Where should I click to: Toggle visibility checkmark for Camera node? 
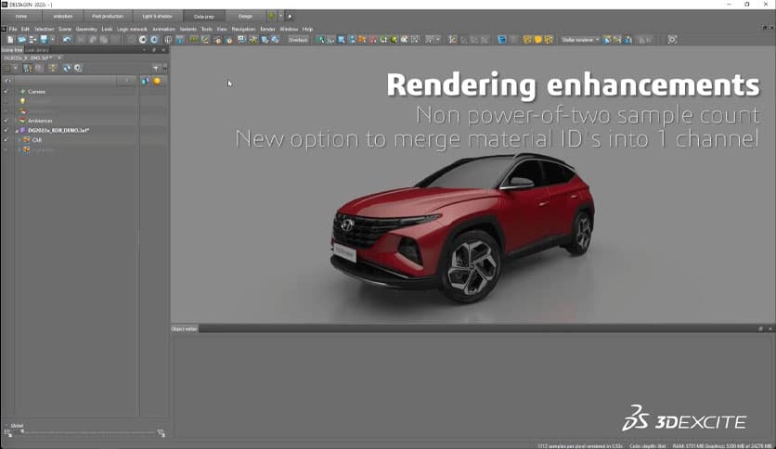(6, 92)
